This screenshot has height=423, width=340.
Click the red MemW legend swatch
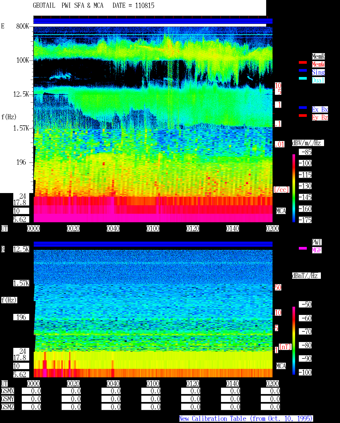pos(303,62)
